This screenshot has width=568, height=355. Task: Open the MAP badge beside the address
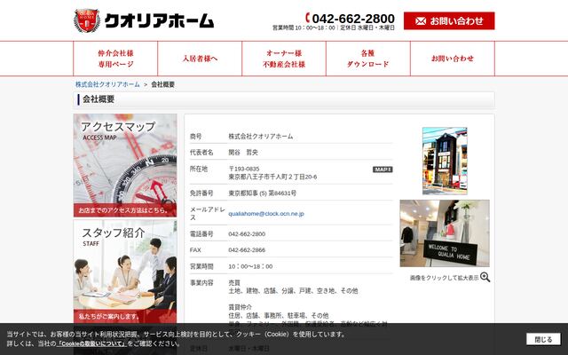[383, 170]
